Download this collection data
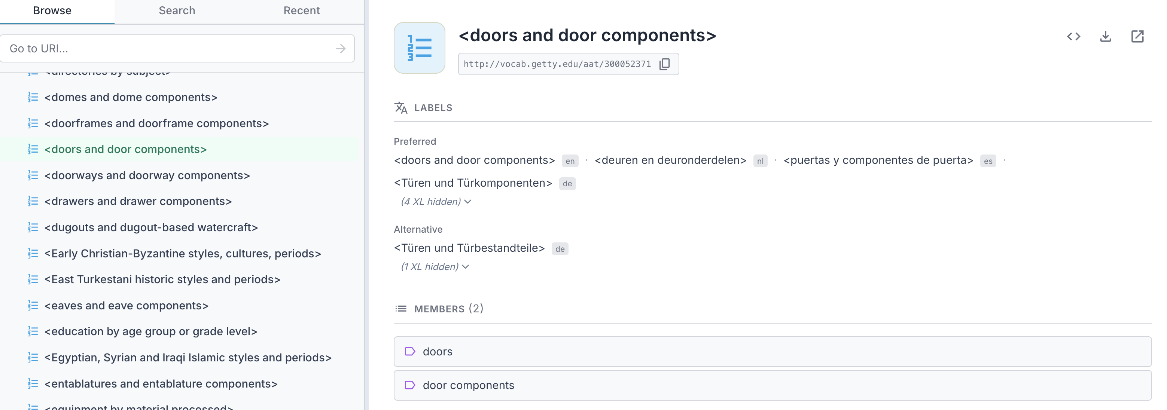 coord(1105,36)
